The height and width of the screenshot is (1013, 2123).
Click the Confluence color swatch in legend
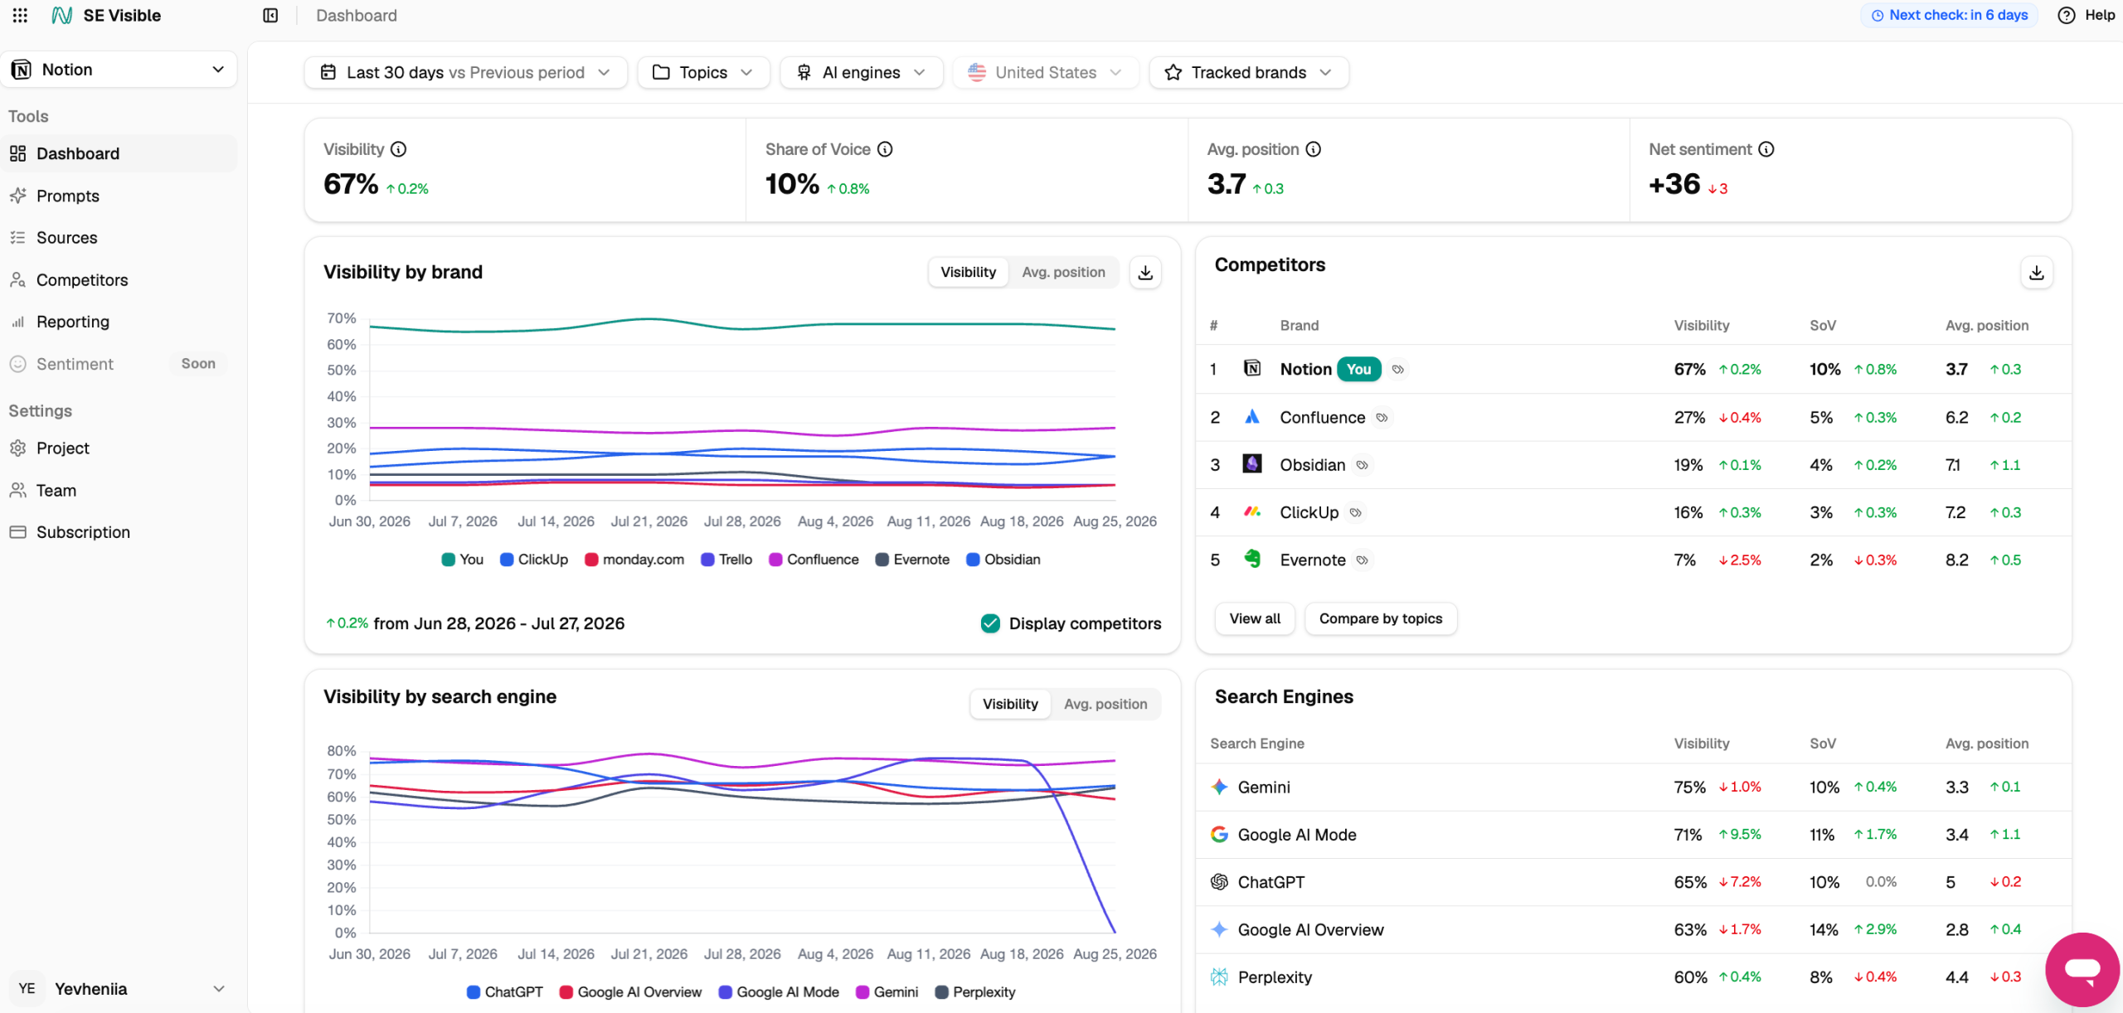pos(775,560)
